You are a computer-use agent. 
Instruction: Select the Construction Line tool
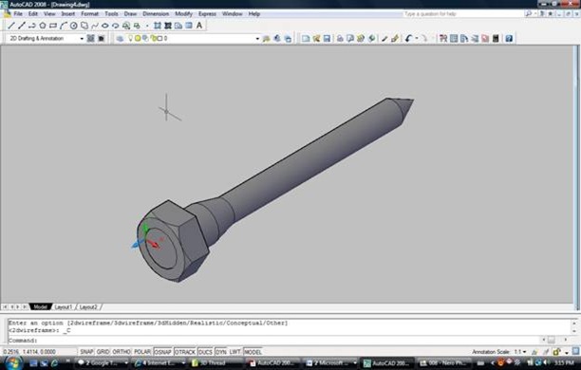tap(22, 26)
